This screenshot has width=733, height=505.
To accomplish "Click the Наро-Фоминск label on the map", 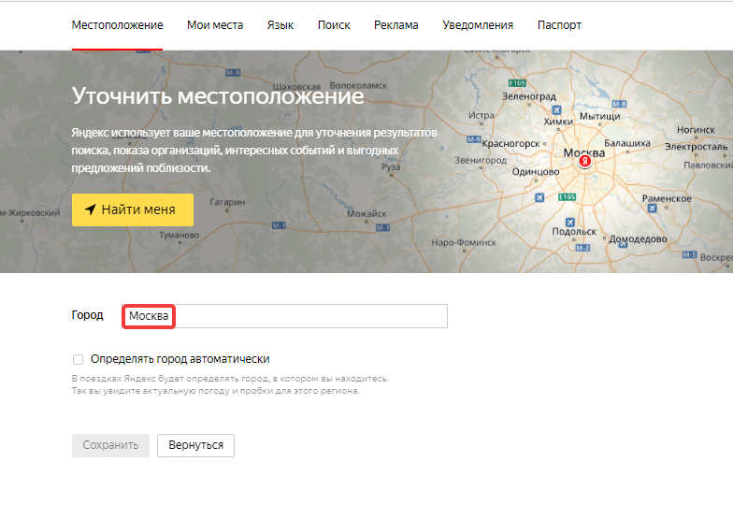I will click(x=464, y=243).
